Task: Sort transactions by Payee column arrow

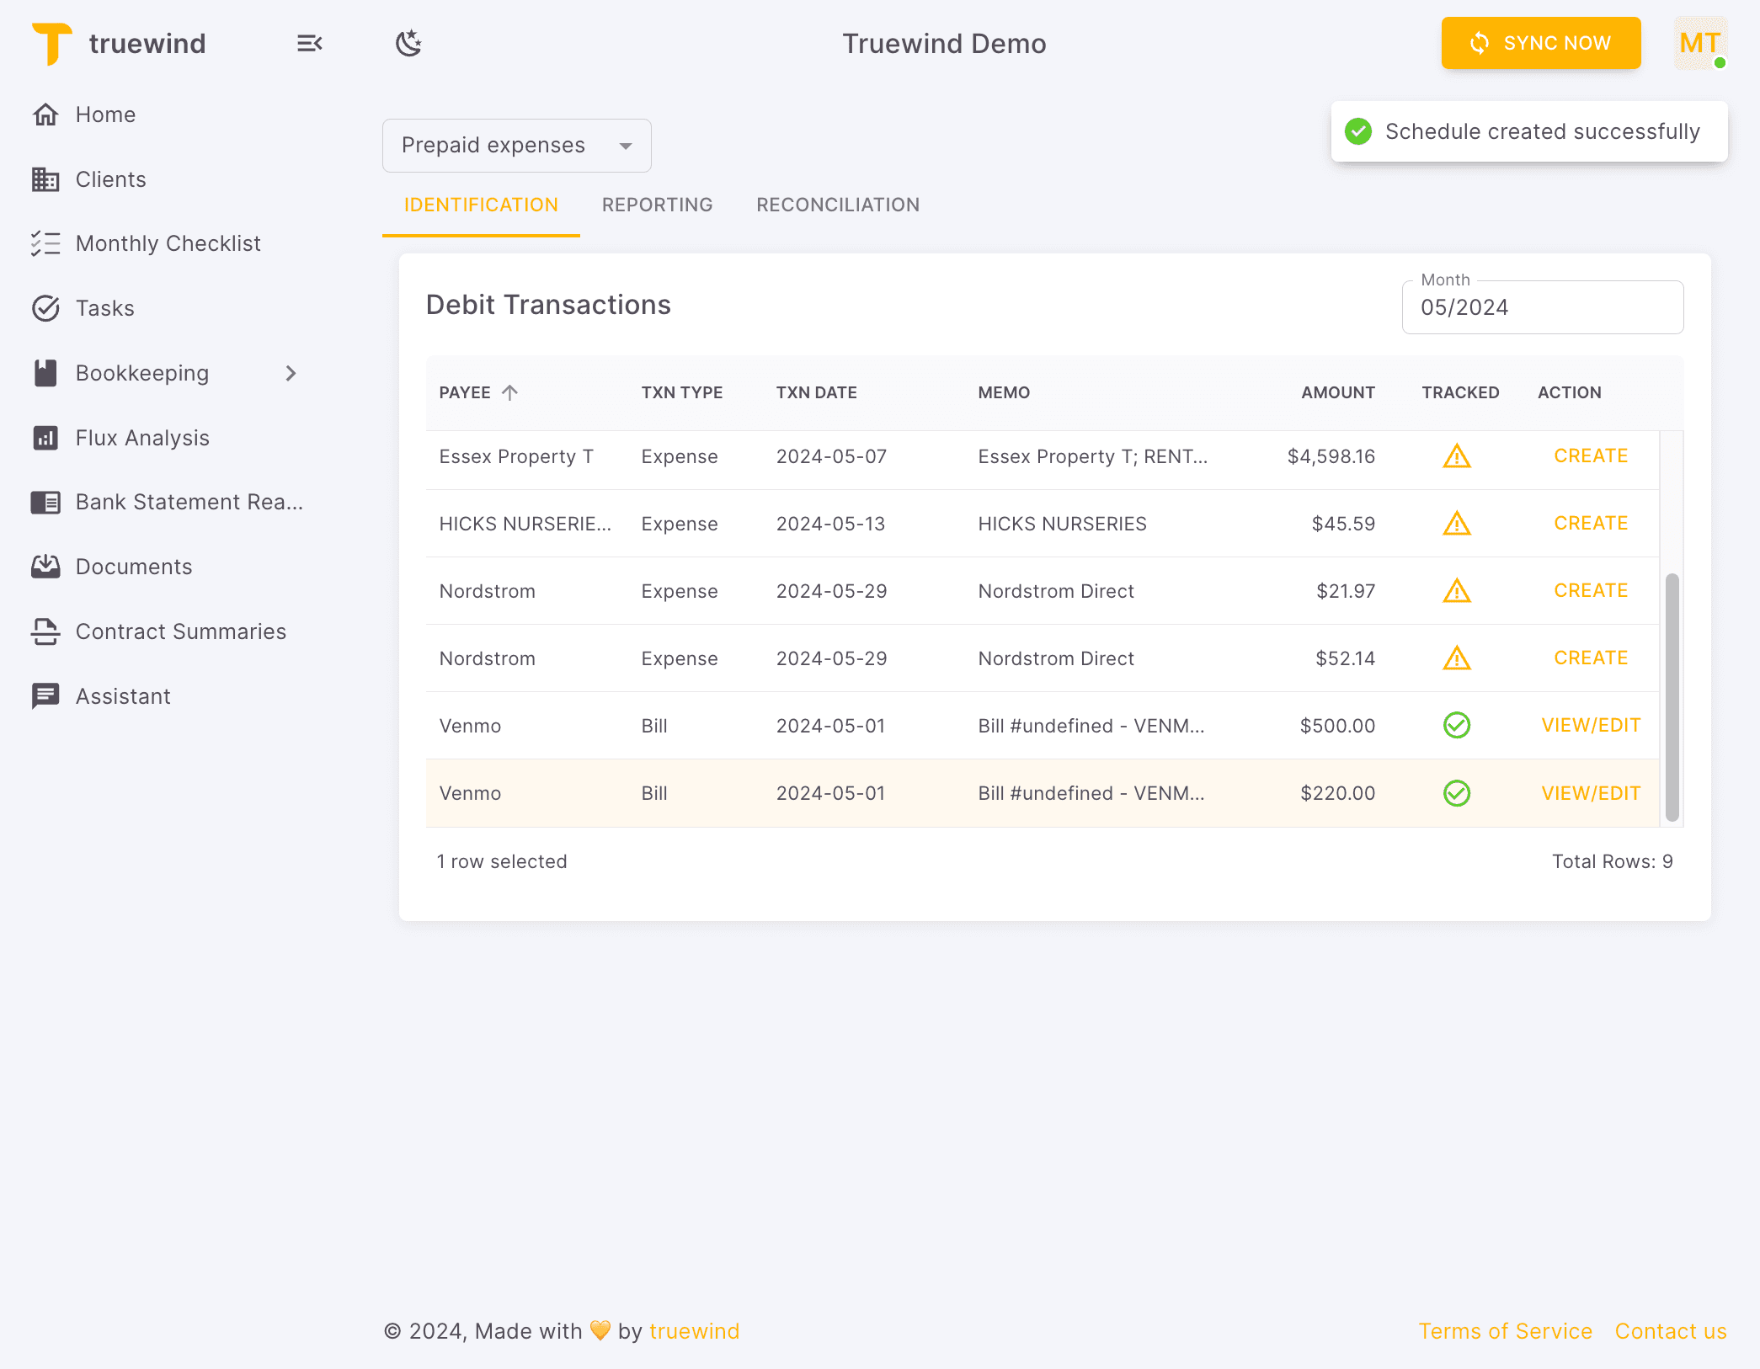Action: [x=509, y=392]
